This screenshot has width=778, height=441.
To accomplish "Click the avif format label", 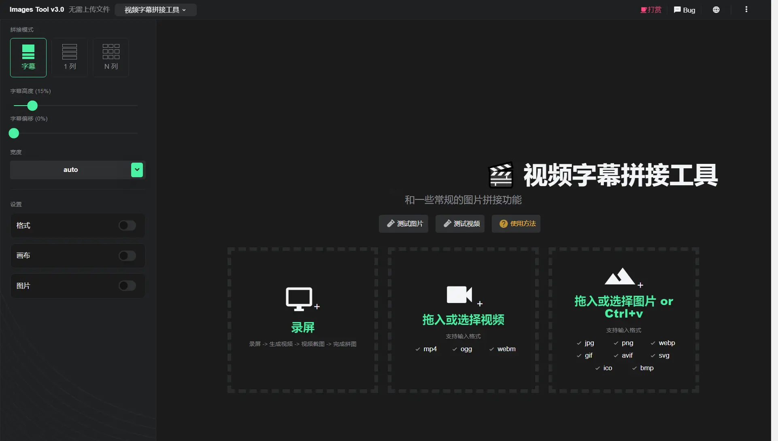I will coord(627,356).
